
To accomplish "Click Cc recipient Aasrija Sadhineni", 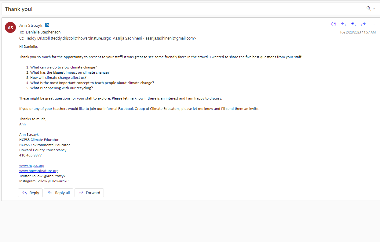I will coord(155,38).
